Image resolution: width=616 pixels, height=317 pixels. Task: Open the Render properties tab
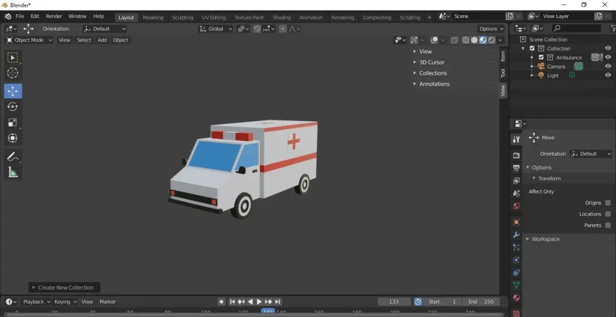516,155
